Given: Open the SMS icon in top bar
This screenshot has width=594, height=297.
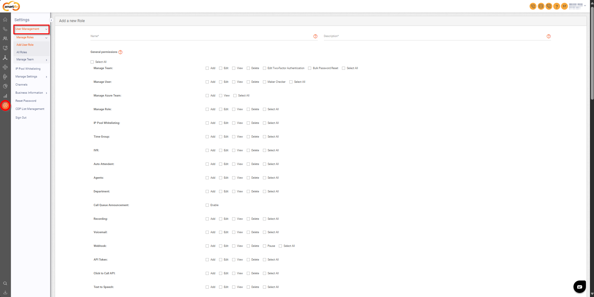Looking at the screenshot, I should (x=541, y=6).
